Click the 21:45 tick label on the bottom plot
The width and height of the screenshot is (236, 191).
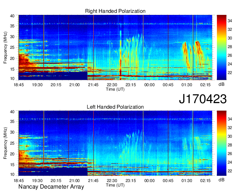click(93, 181)
